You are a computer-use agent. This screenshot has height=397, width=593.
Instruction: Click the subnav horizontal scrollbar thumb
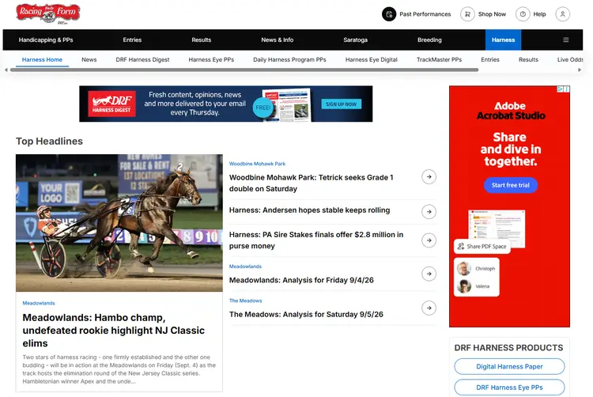(x=244, y=70)
